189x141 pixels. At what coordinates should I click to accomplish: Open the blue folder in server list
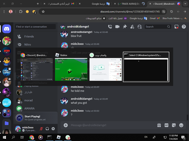coord(7,123)
